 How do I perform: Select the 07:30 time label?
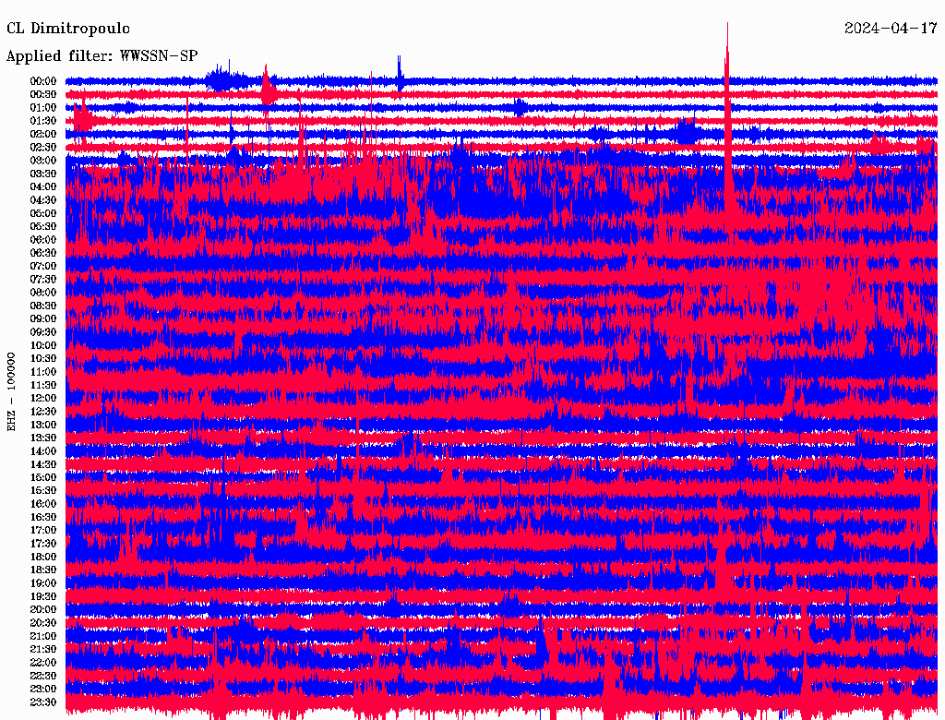(43, 279)
